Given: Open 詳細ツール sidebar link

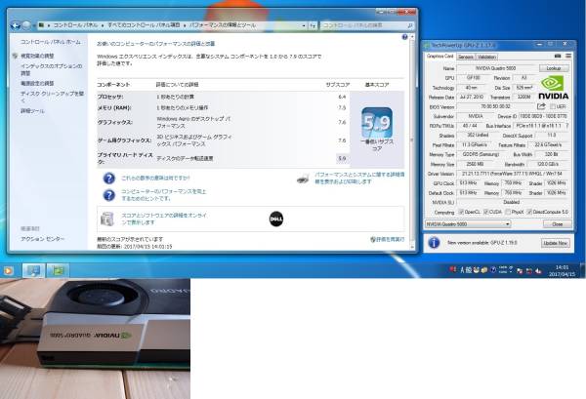Looking at the screenshot, I should 32,111.
